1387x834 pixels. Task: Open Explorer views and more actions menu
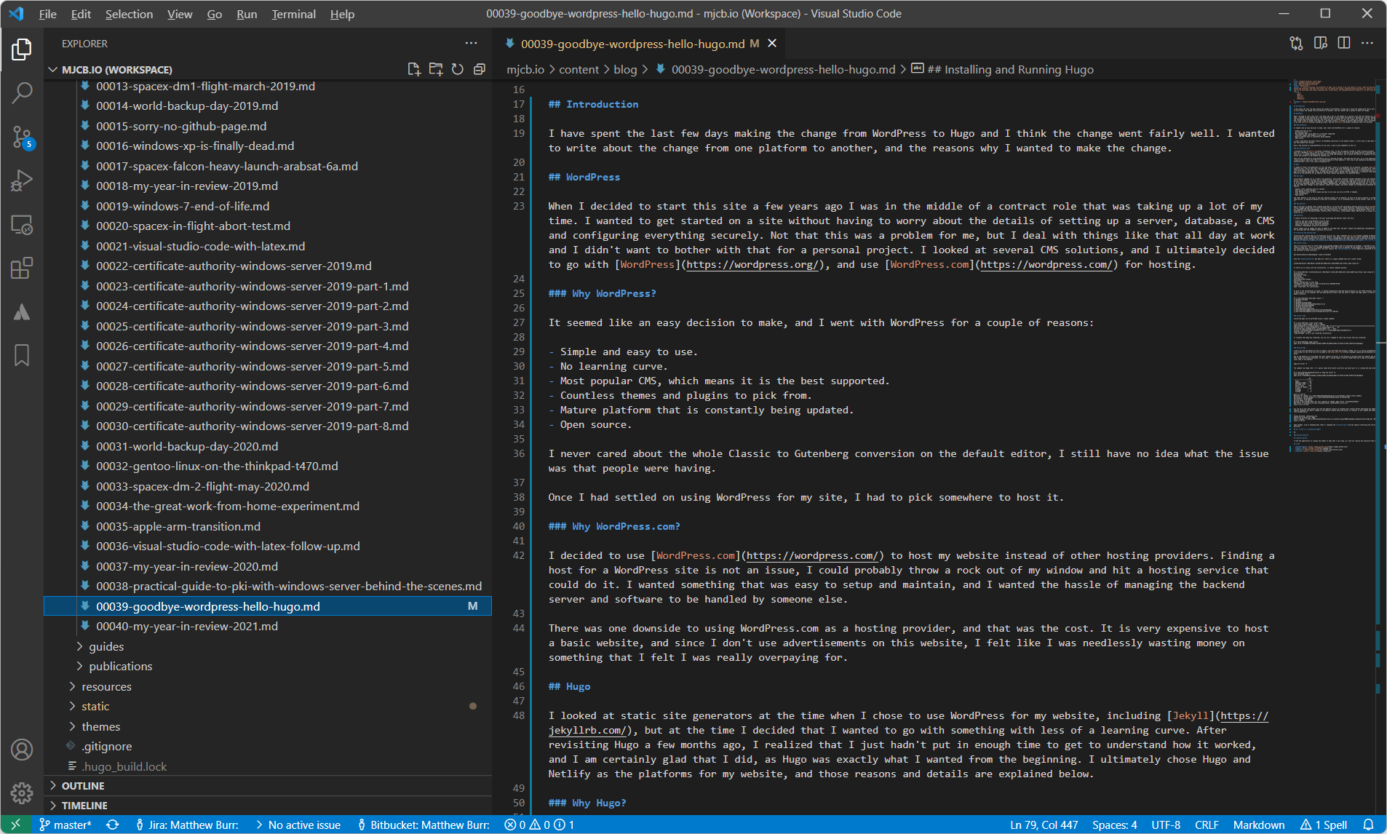(472, 44)
